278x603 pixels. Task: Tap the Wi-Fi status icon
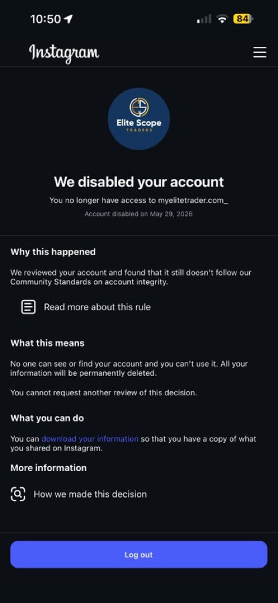click(222, 19)
